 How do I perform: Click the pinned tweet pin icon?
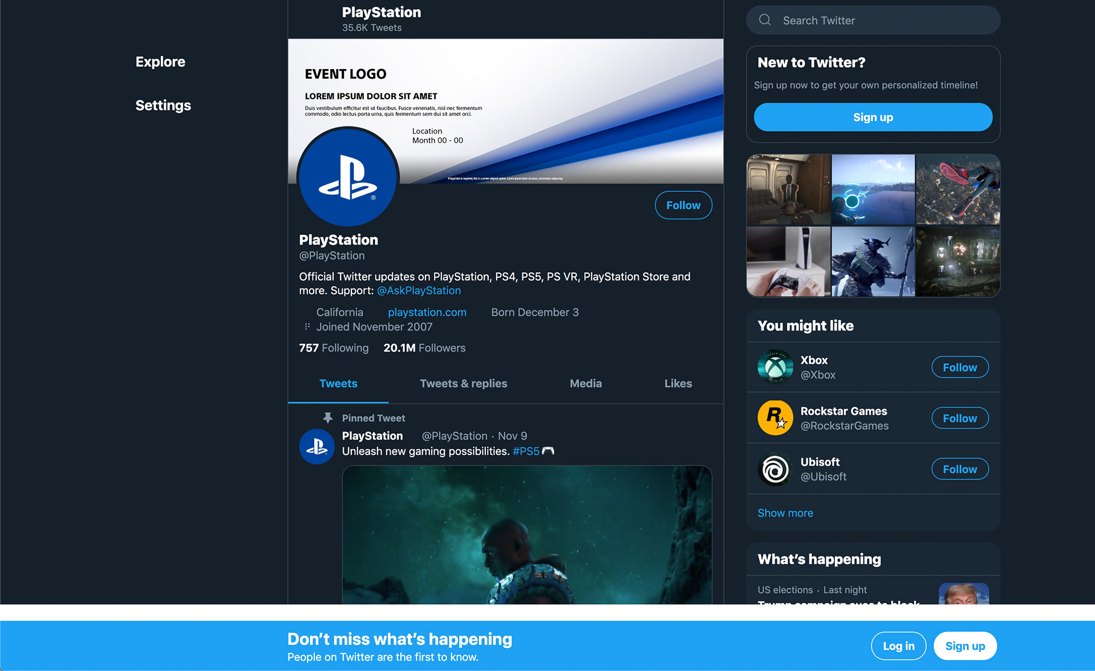click(327, 418)
